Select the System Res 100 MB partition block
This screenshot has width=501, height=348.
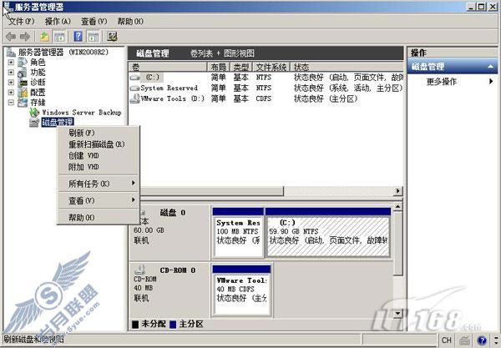(x=238, y=233)
